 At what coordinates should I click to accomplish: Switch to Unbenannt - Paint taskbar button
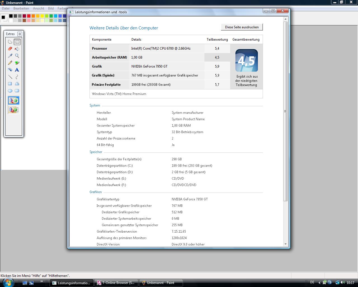point(161,283)
